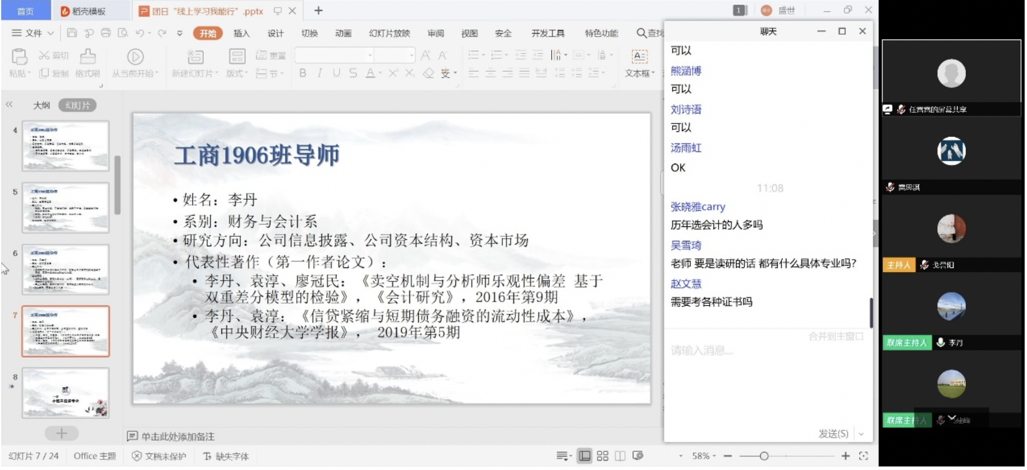Open the 58% zoom level dropdown

tap(704, 456)
